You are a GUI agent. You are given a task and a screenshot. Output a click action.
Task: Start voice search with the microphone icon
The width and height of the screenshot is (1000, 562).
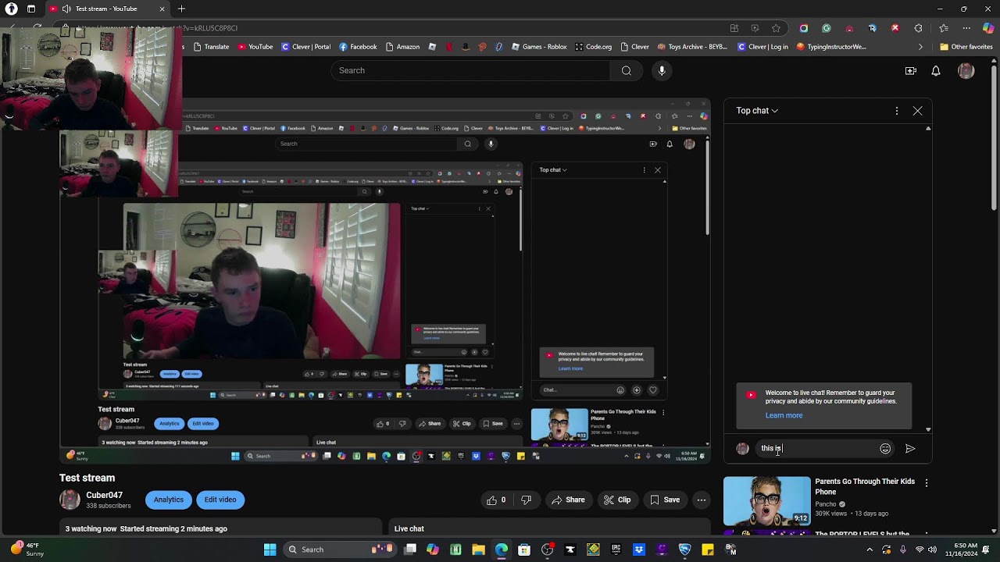tap(662, 70)
